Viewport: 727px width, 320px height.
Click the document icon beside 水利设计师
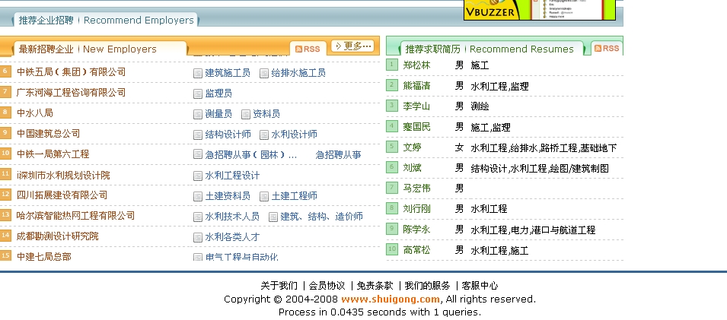click(x=264, y=135)
